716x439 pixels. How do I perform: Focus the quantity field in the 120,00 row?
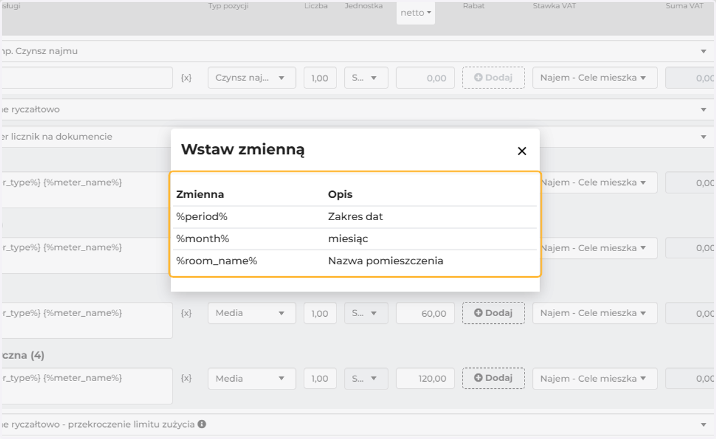[x=320, y=378]
